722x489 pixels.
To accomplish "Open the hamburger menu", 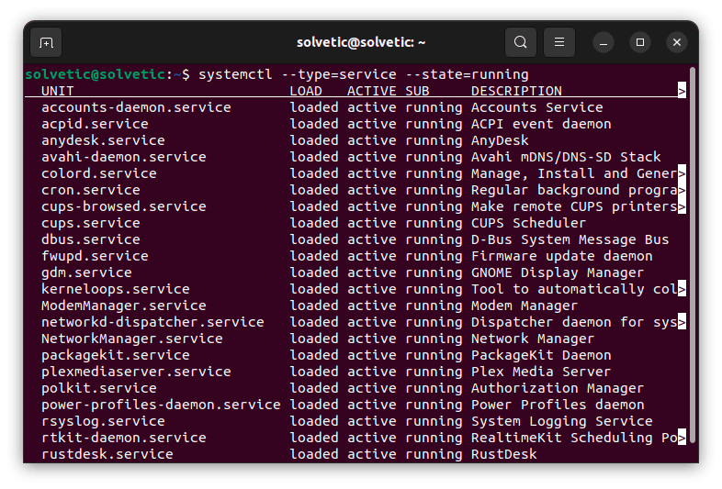I will point(559,42).
